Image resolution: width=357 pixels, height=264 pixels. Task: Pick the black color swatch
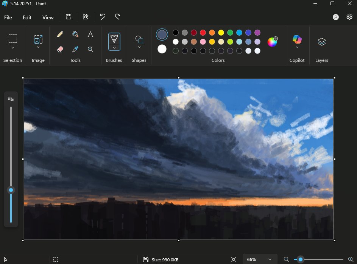coord(176,33)
